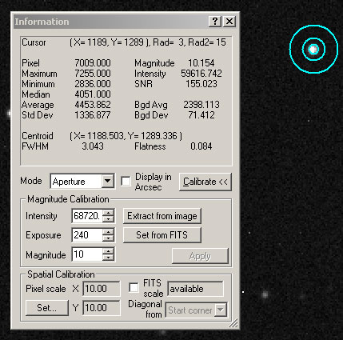The image size is (343, 340).
Task: Increase the calibration Magnitude spinner value
Action: tap(108, 251)
